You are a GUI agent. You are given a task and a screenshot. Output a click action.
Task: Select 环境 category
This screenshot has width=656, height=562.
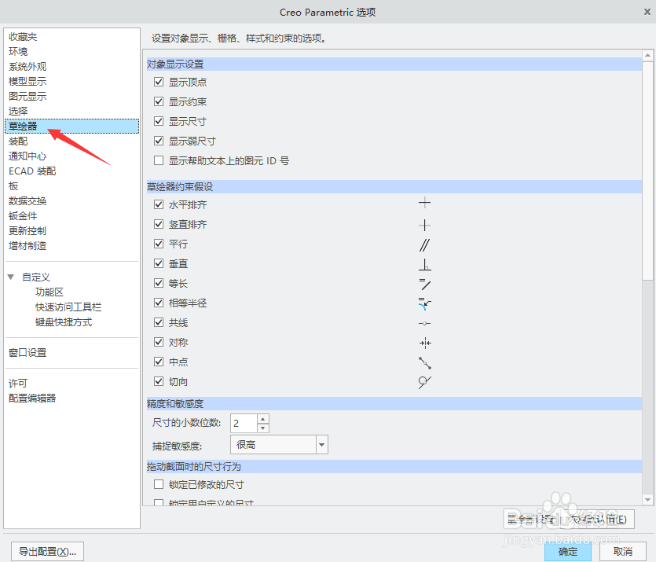click(x=18, y=51)
